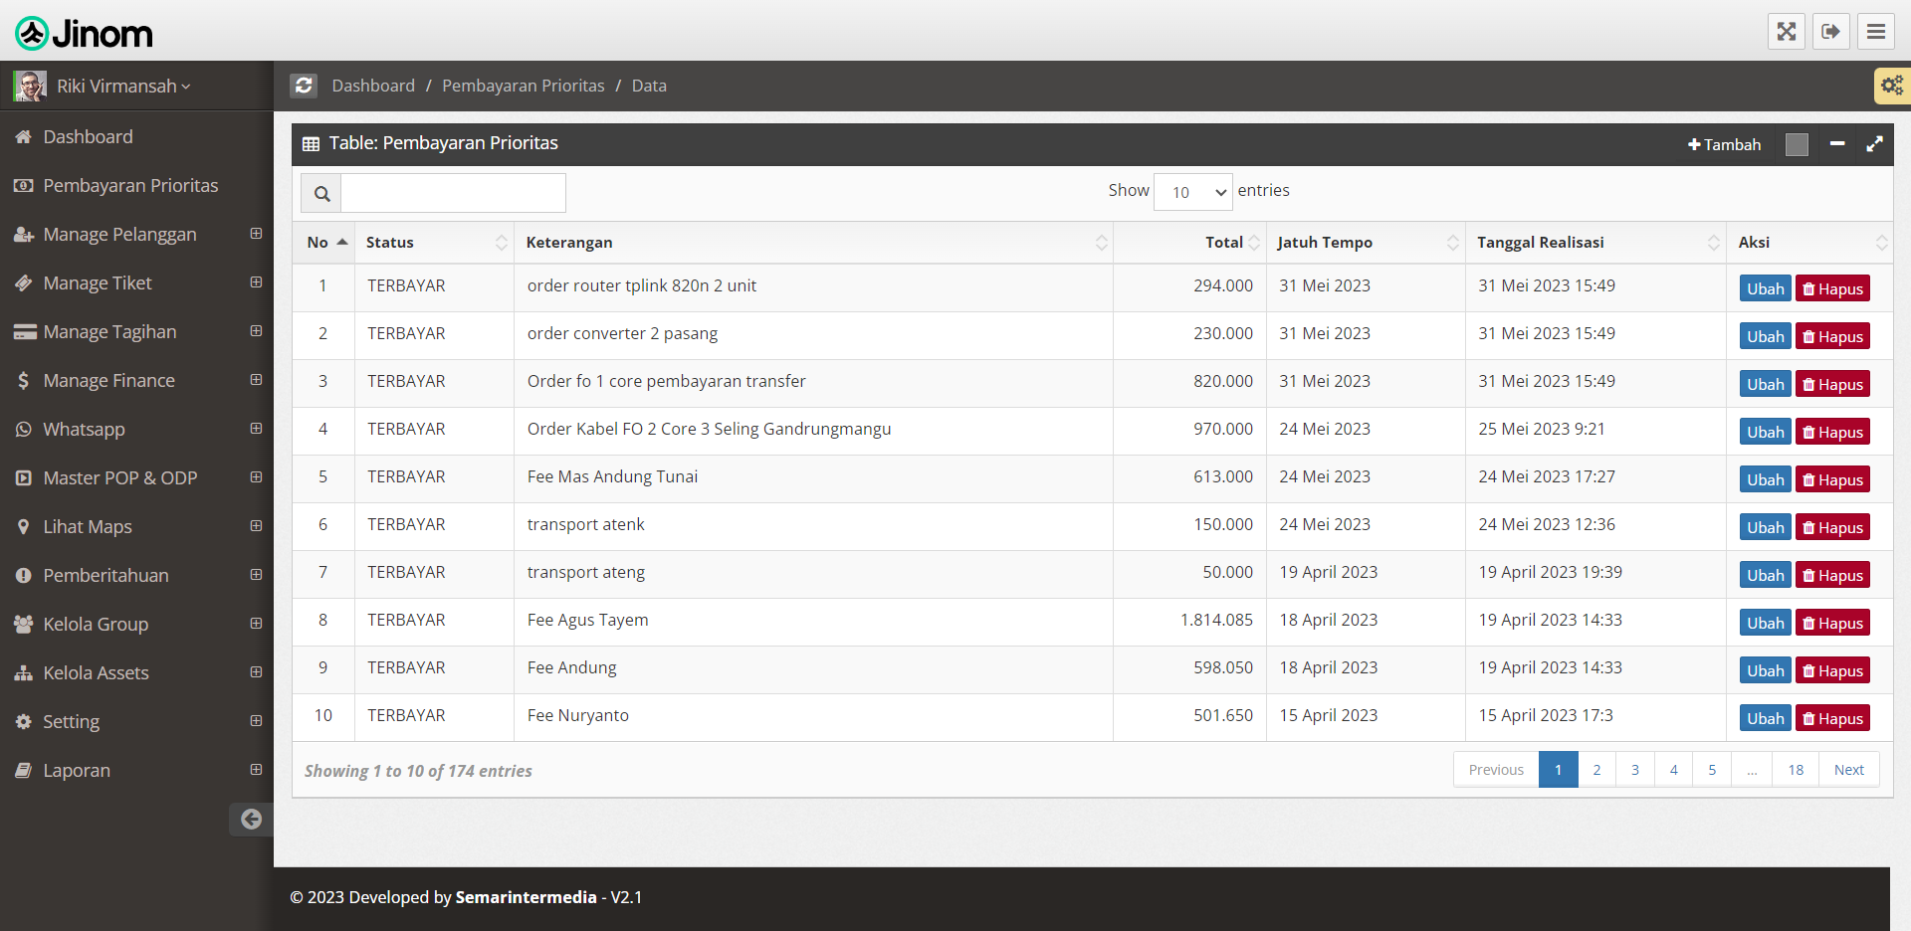Sort by Keterangan column header
Image resolution: width=1911 pixels, height=931 pixels.
point(813,243)
